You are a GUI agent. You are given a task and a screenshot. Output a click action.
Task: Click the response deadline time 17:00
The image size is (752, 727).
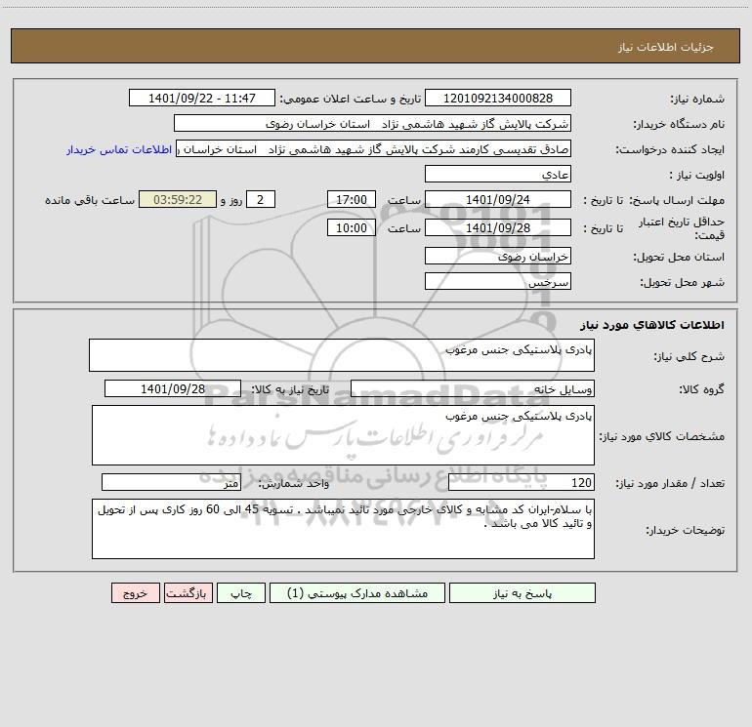point(351,199)
